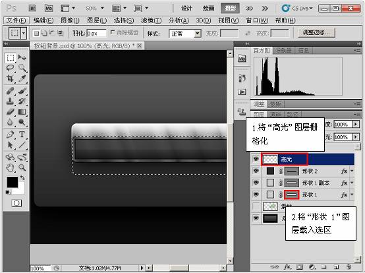Open the 滤镜(T) menu
This screenshot has height=273, width=365.
[152, 20]
